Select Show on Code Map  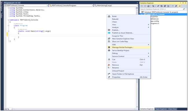click(x=129, y=42)
